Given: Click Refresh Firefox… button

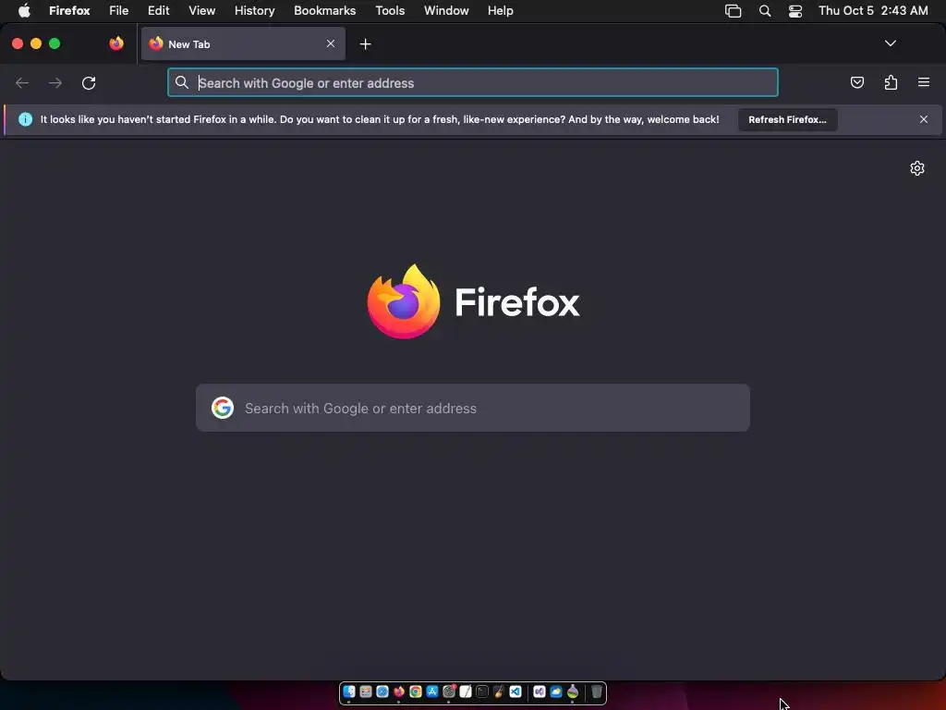Looking at the screenshot, I should [787, 119].
